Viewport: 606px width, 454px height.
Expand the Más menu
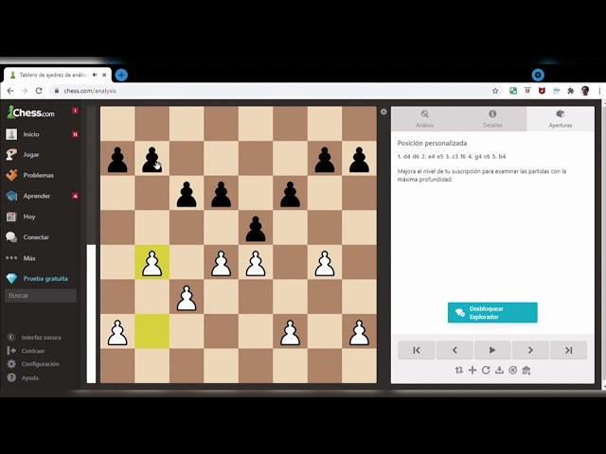coord(29,258)
